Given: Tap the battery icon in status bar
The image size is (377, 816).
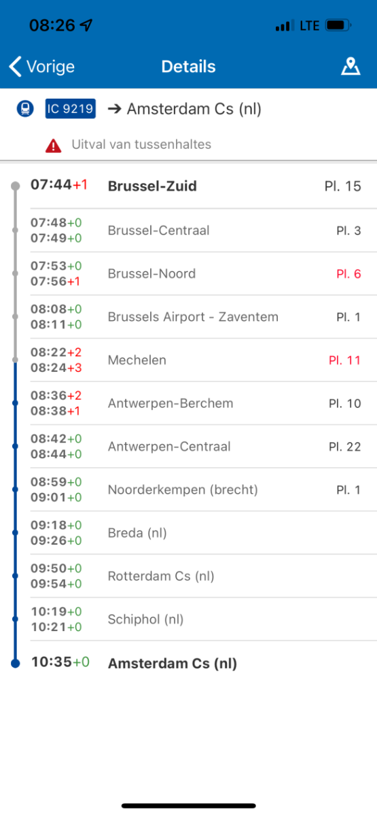Looking at the screenshot, I should [338, 26].
